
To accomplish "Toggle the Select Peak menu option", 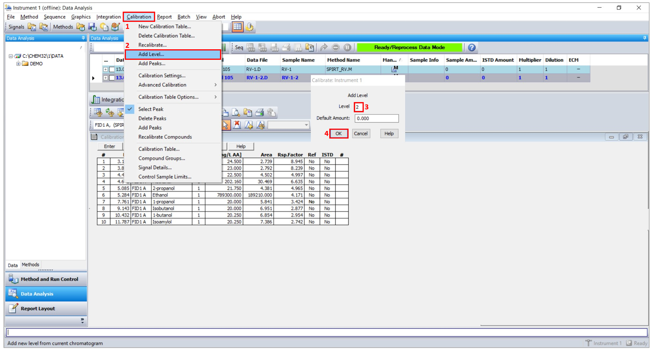I will pyautogui.click(x=151, y=109).
